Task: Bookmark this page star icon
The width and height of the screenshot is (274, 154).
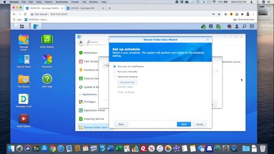Action: 219,14
